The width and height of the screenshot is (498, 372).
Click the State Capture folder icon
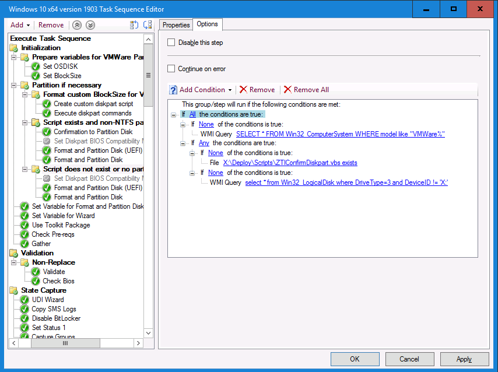(x=13, y=291)
